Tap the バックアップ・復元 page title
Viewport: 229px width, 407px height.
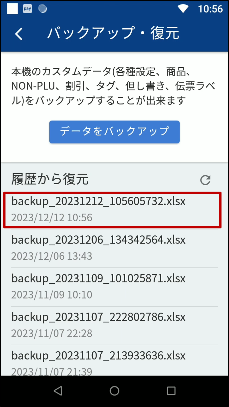(x=113, y=33)
